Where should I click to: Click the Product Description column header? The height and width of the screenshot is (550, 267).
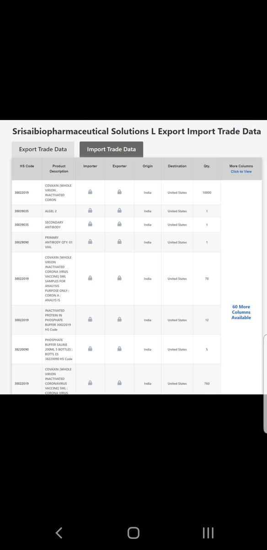tap(59, 169)
